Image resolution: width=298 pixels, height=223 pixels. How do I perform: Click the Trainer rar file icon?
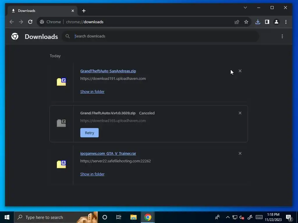click(61, 164)
